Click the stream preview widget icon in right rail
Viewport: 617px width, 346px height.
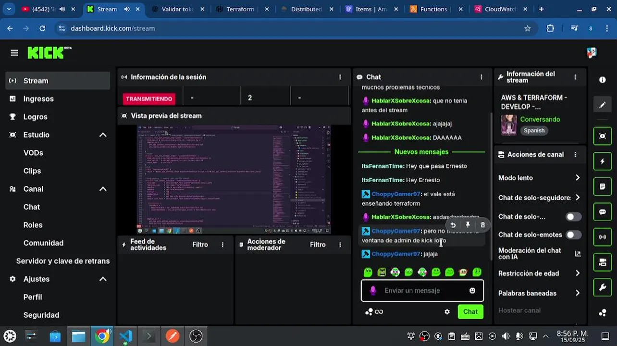603,136
